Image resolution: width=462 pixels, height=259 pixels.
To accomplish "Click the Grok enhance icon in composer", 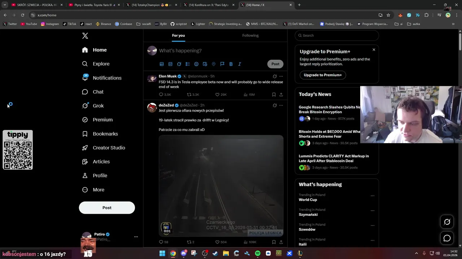I will coord(179,64).
